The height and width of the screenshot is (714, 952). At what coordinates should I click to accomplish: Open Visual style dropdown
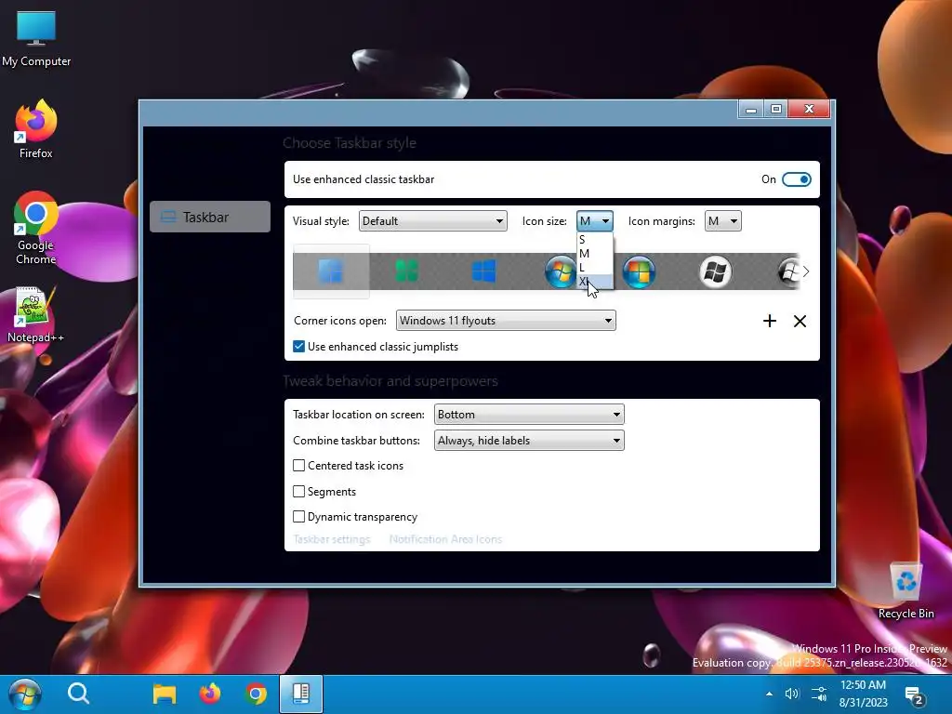(x=433, y=221)
